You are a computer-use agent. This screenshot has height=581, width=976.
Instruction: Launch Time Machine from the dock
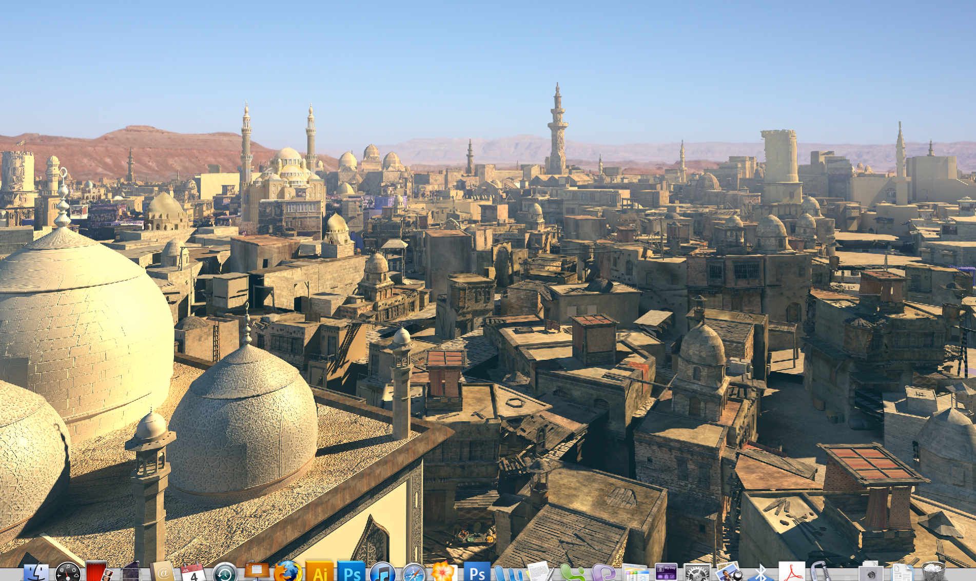coord(225,573)
